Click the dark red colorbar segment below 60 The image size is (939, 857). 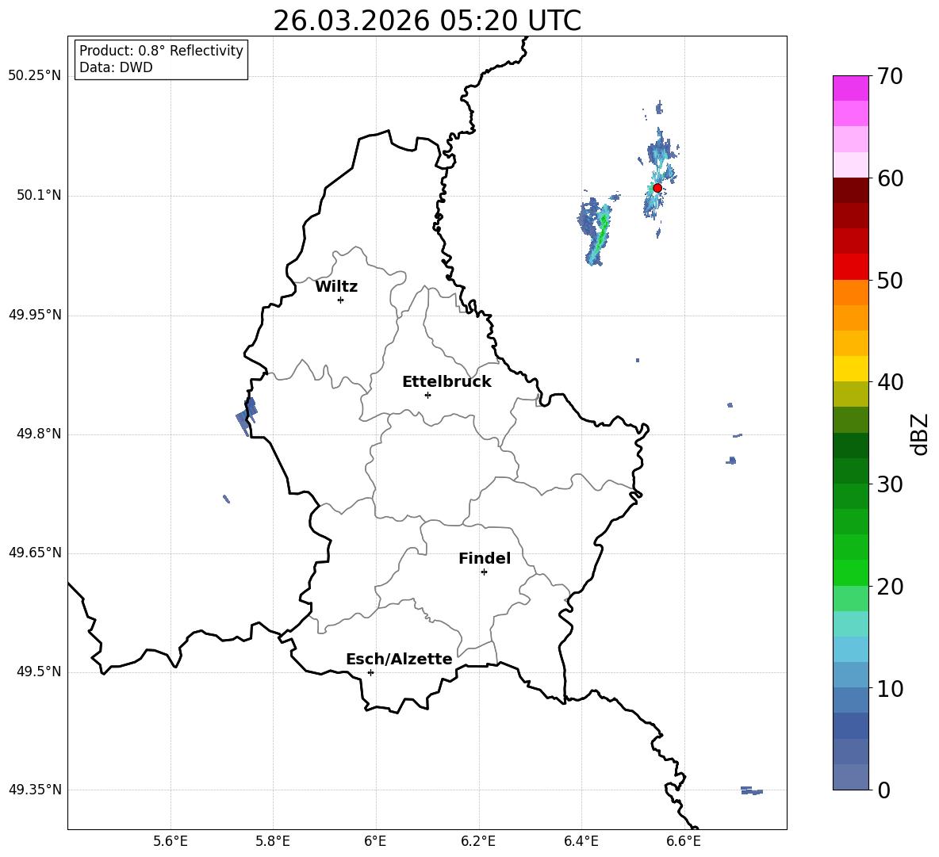pos(850,190)
